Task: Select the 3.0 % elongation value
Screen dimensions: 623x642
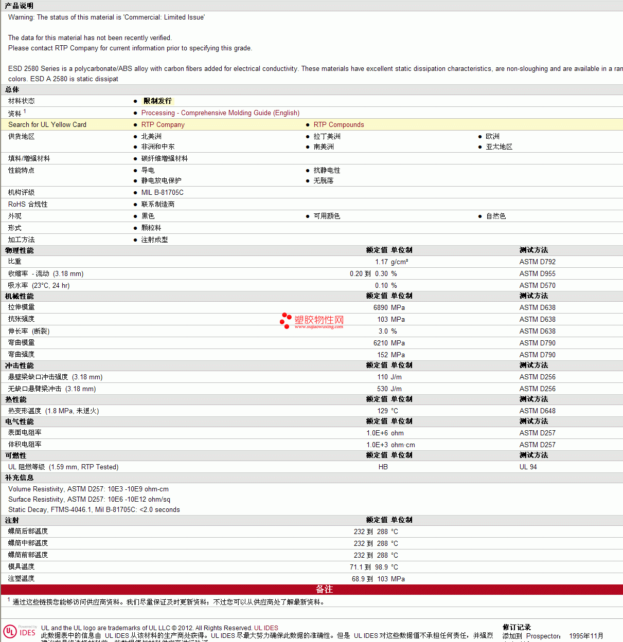Action: (388, 332)
